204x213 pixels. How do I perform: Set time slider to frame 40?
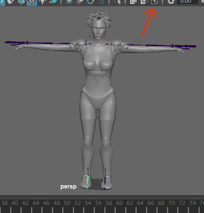click(15, 203)
